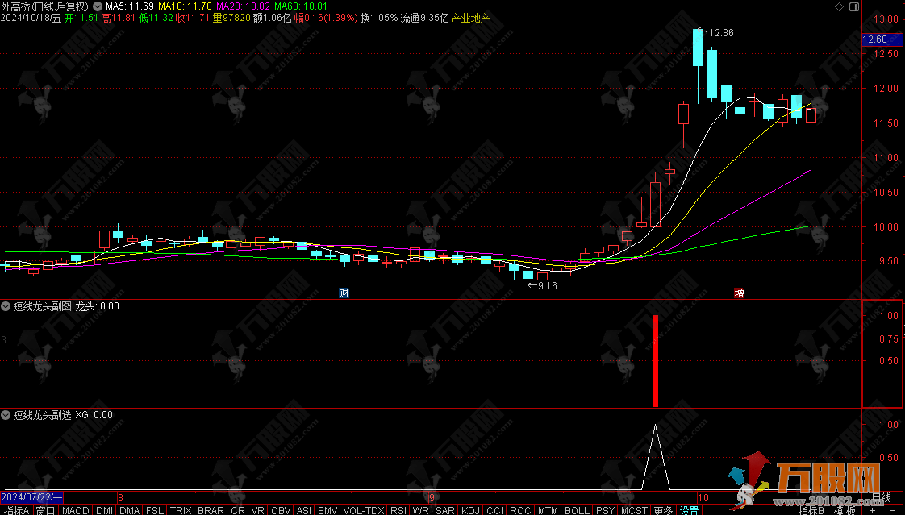
Task: Switch to ASI indicator
Action: click(304, 510)
